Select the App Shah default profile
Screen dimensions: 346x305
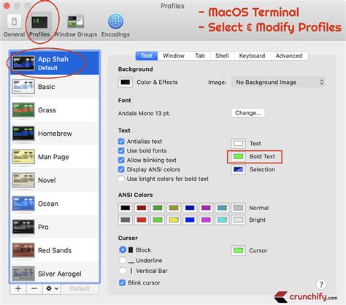[x=55, y=63]
